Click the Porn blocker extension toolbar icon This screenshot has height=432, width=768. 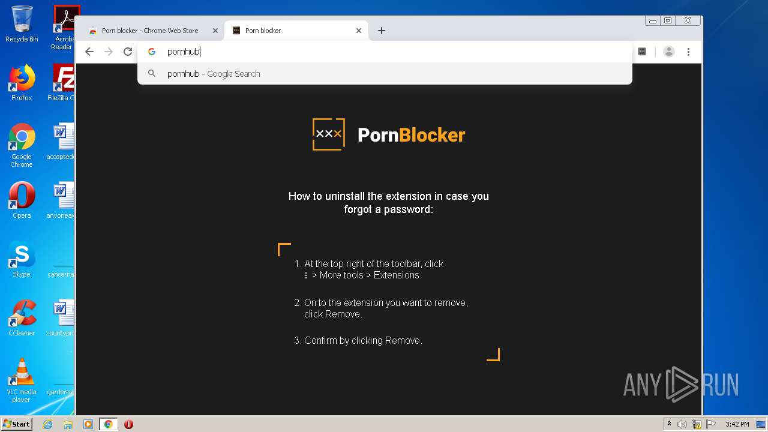pyautogui.click(x=642, y=52)
